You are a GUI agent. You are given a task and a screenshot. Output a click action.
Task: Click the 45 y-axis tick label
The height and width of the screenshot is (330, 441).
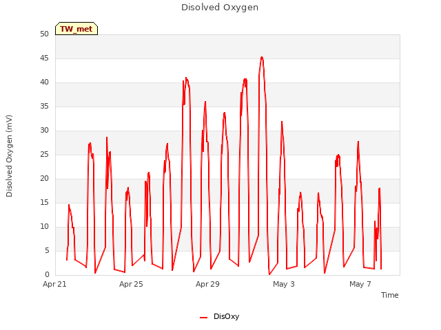pyautogui.click(x=44, y=58)
